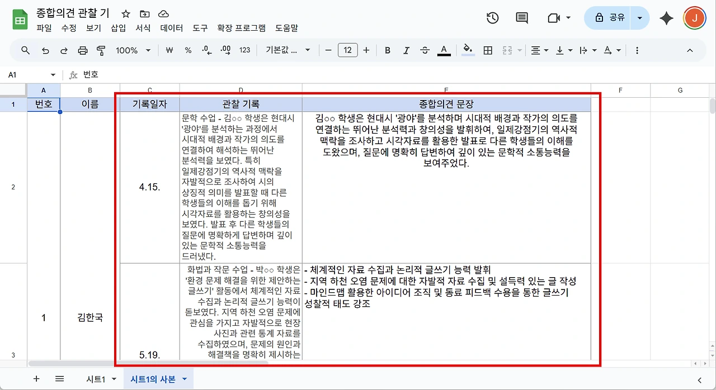Screen dimensions: 716x390
Task: Open Gemini sparkle icon
Action: [x=666, y=18]
